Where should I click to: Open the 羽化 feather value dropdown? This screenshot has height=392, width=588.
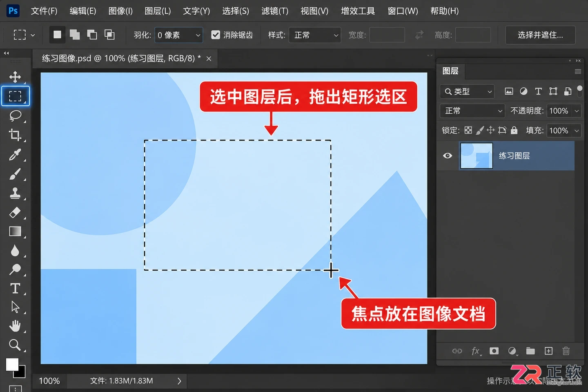(x=179, y=35)
